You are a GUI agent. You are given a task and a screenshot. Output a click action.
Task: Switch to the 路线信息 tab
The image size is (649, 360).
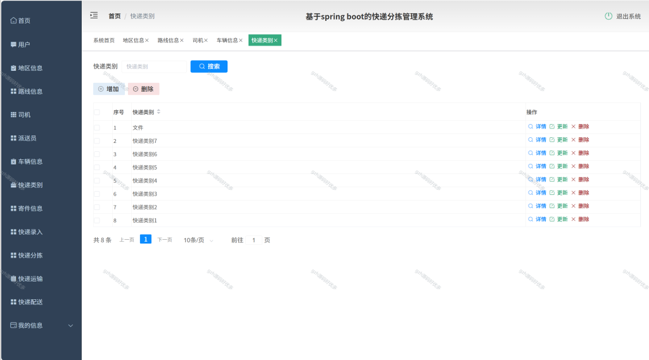[x=168, y=40]
